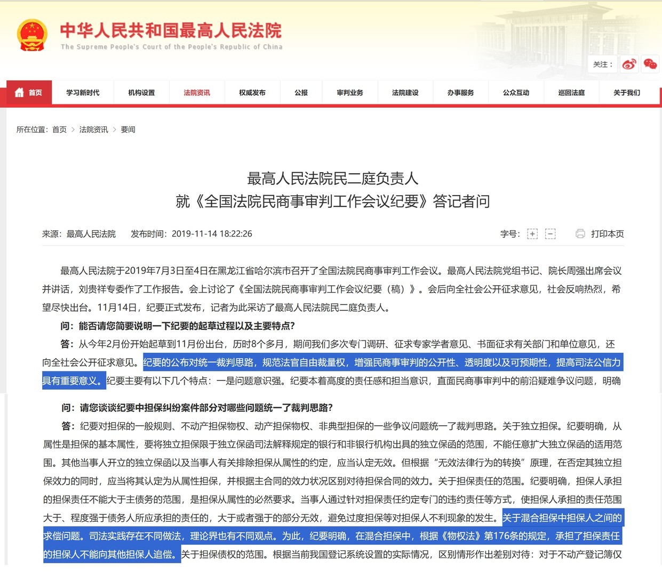Open the 巡回法庭 menu item

click(571, 93)
